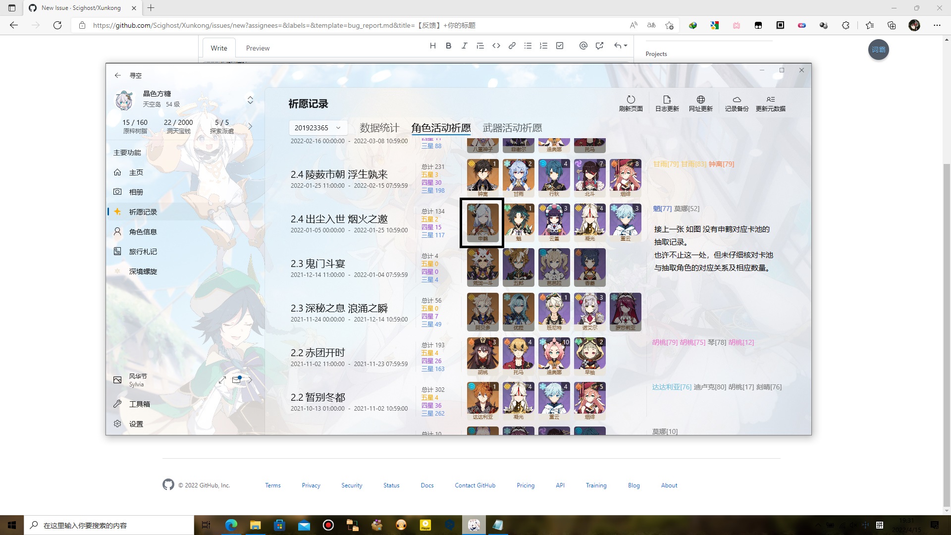Apply italic formatting in GitHub editor
The image size is (951, 535).
pos(464,46)
